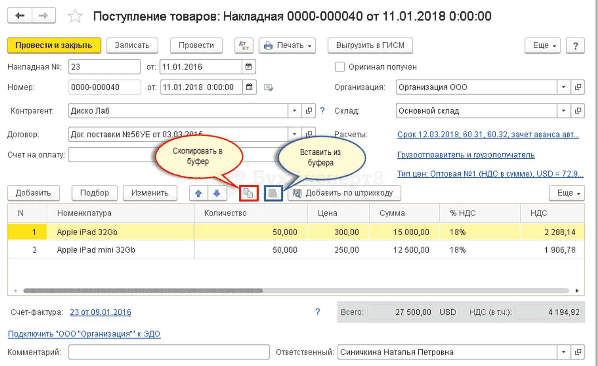Click the Комментарий input field
598x366 pixels.
[169, 352]
